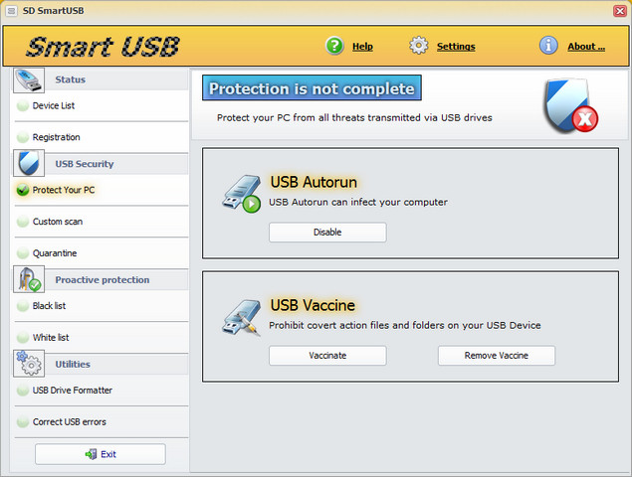Select Custom scan in the sidebar
632x477 pixels.
58,222
